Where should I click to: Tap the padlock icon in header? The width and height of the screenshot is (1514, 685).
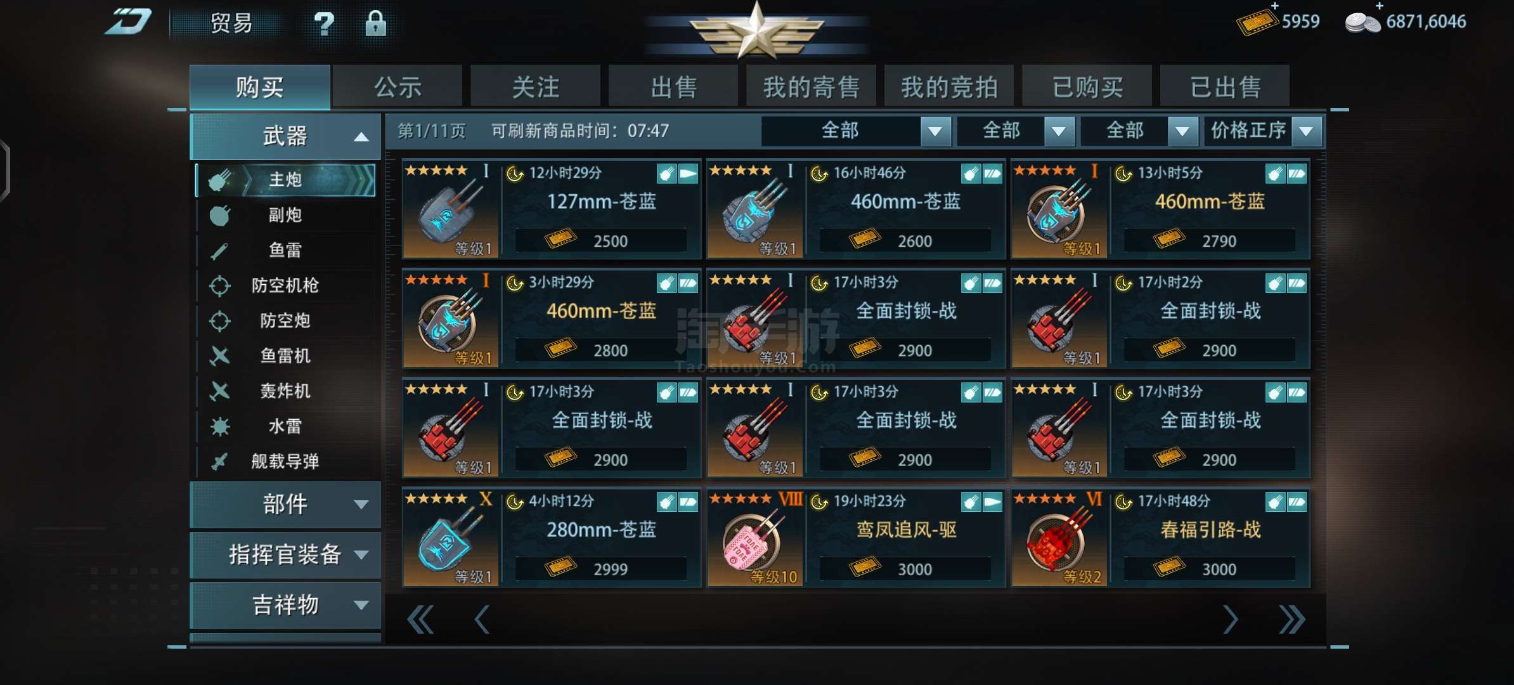pos(375,23)
